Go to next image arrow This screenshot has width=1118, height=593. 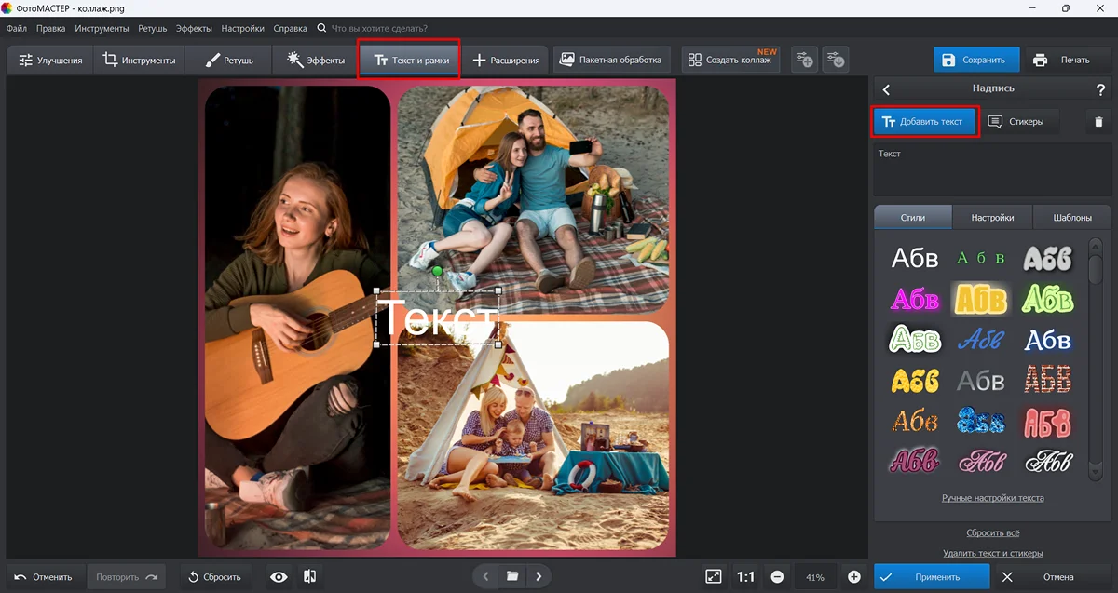(x=539, y=576)
